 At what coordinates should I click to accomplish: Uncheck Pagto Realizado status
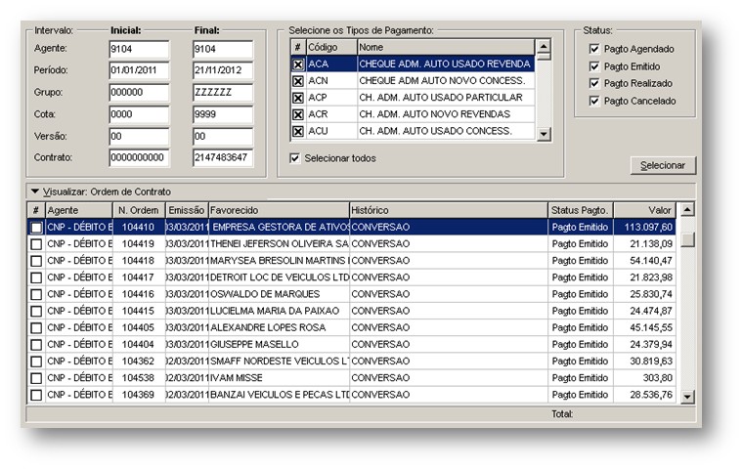[594, 83]
